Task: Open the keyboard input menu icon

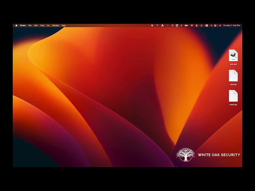Action: pos(207,25)
